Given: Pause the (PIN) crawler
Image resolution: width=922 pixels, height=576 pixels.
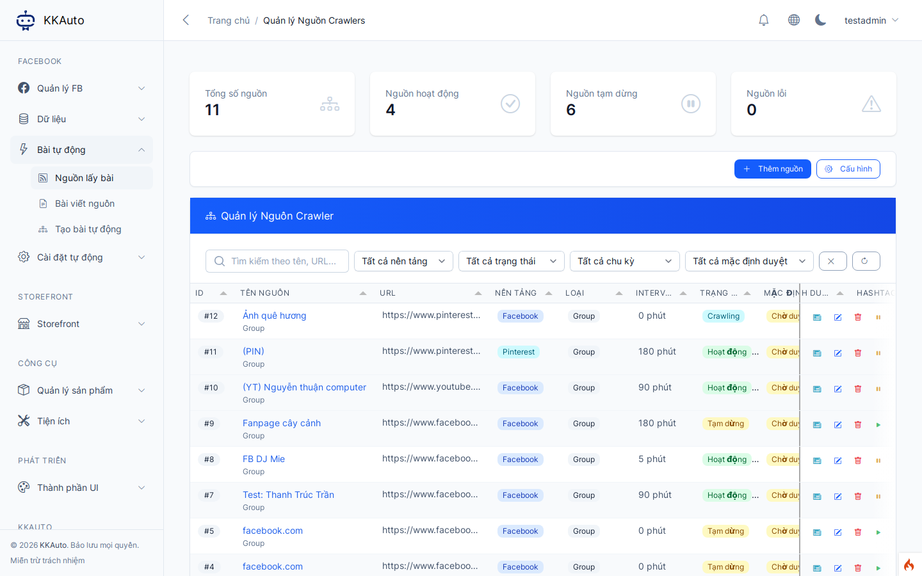Looking at the screenshot, I should (878, 353).
